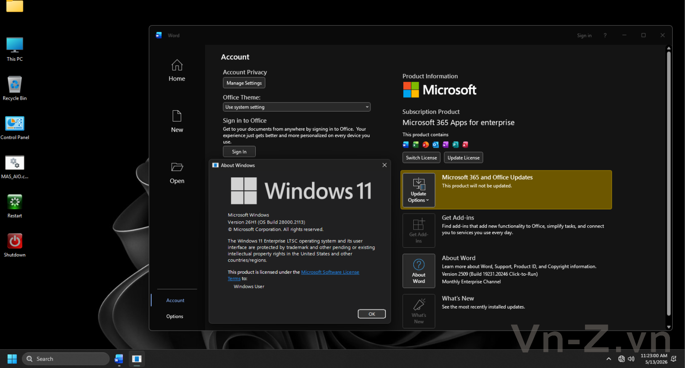Click the "Account Privacy" heading
The height and width of the screenshot is (368, 685).
click(x=245, y=72)
